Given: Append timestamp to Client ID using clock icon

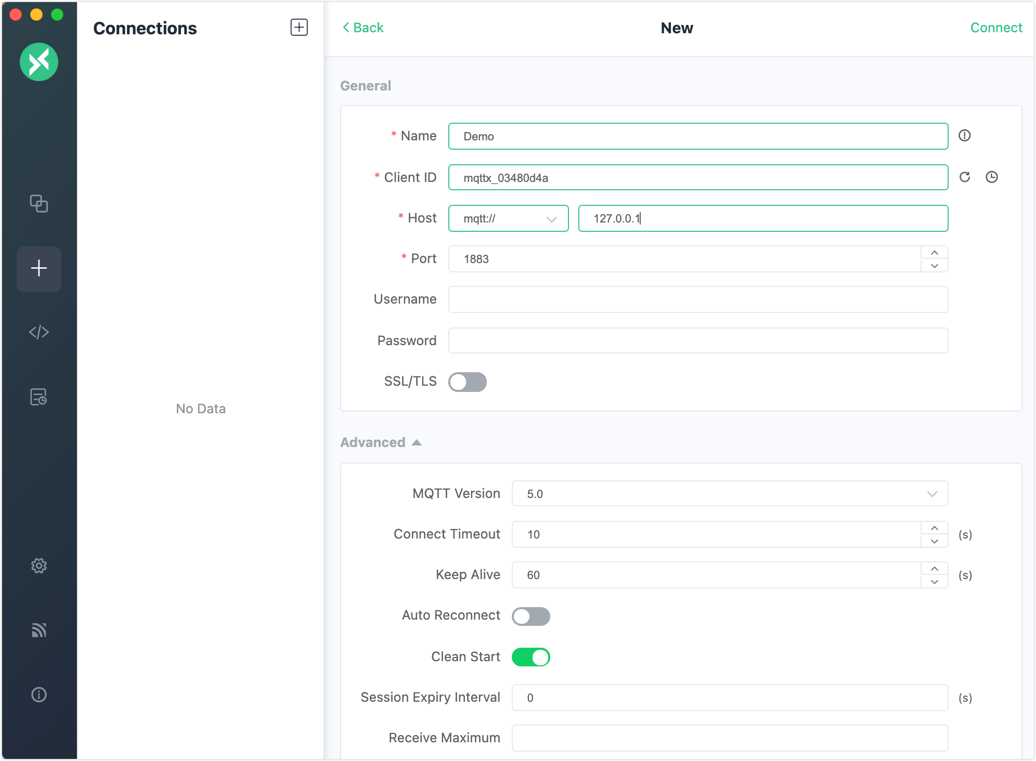Looking at the screenshot, I should [992, 177].
